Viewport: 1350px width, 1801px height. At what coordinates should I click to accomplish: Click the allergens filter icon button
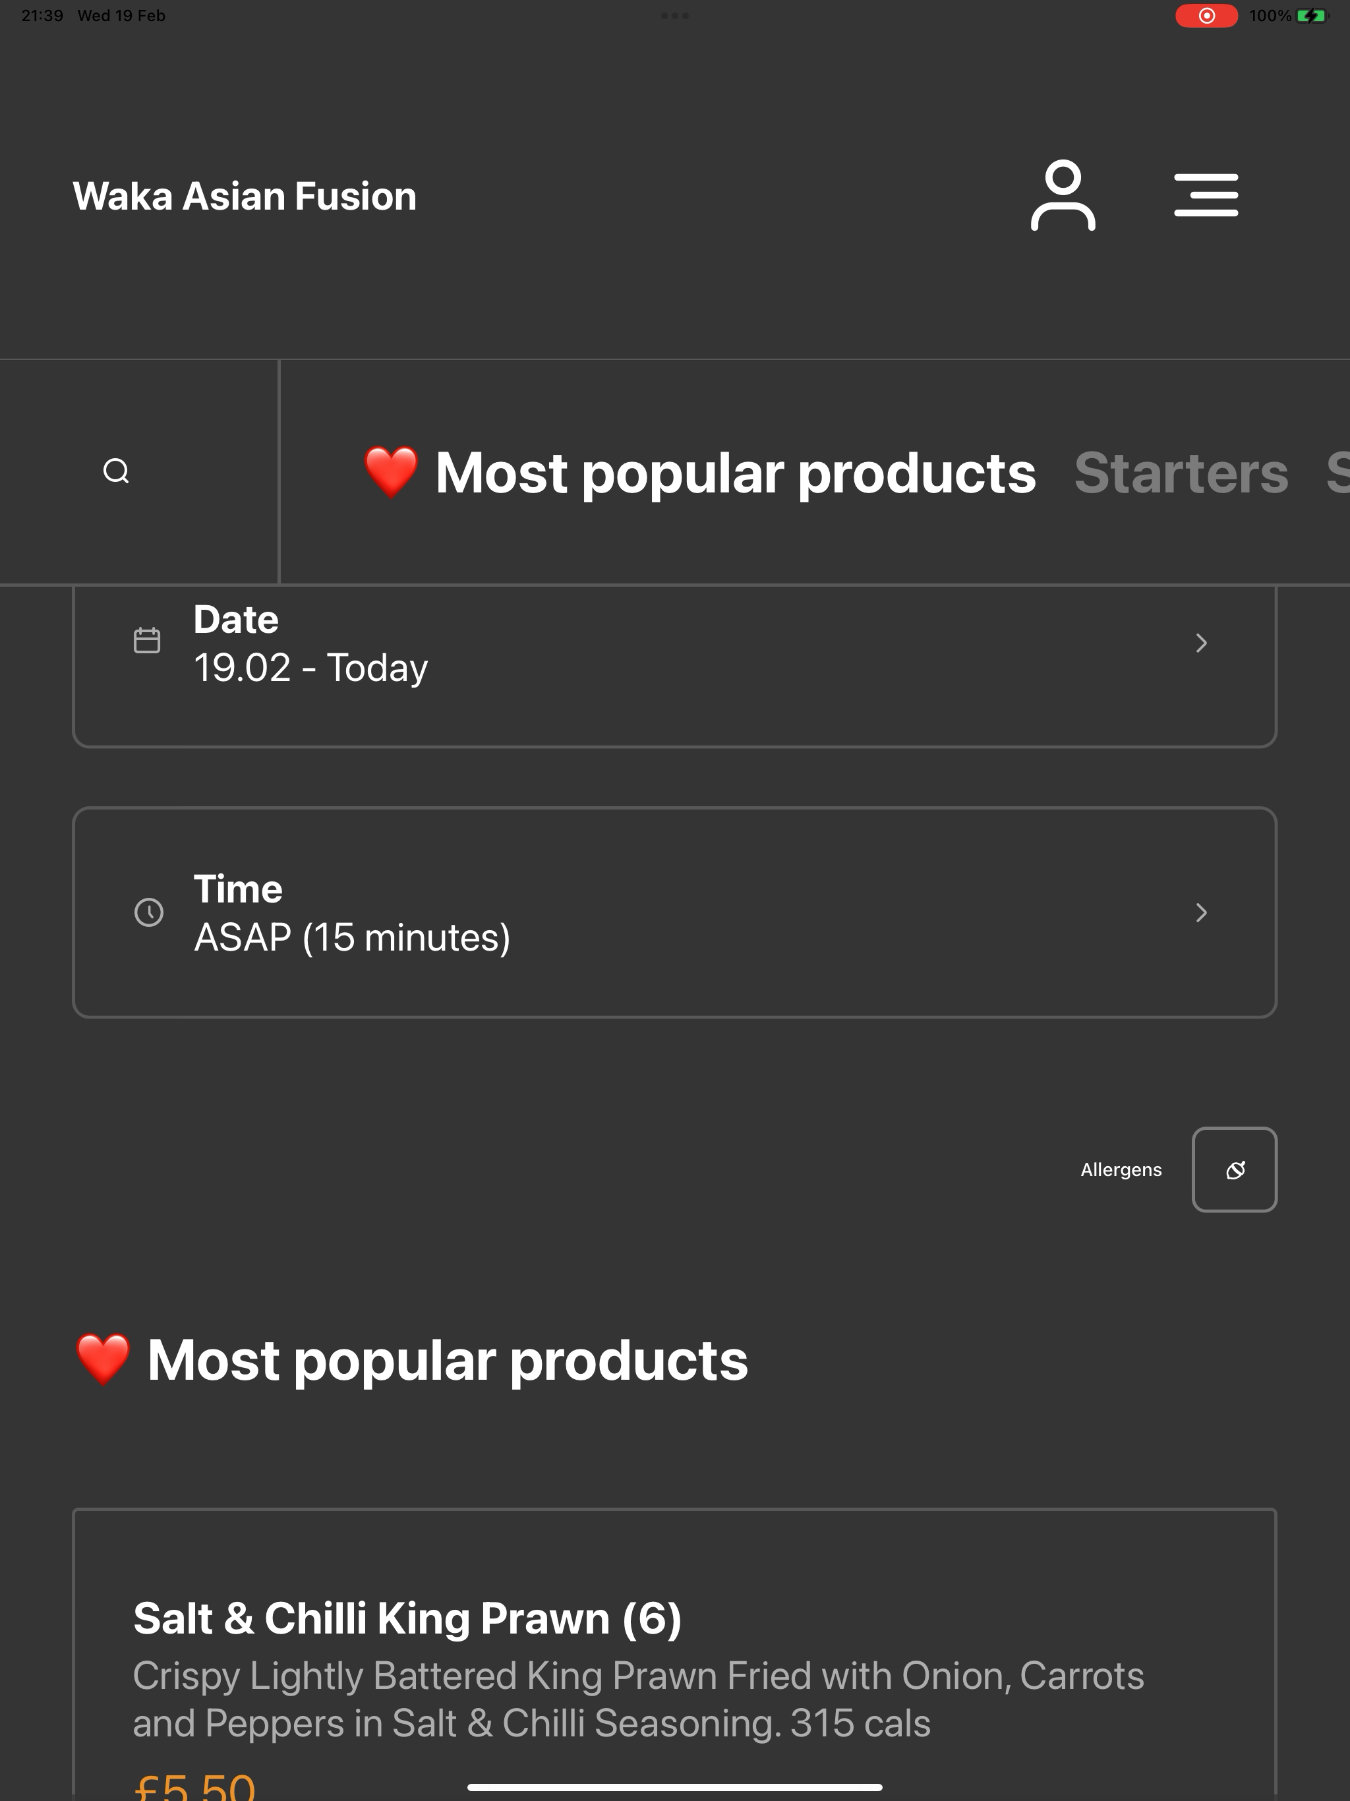[x=1235, y=1169]
